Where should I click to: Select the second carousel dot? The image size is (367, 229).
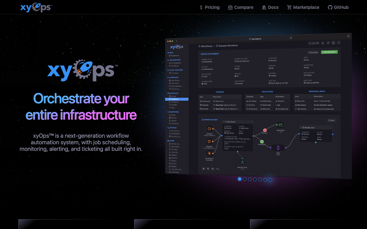pos(245,179)
